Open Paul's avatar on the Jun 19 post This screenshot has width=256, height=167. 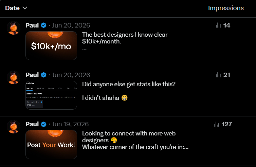coord(14,127)
